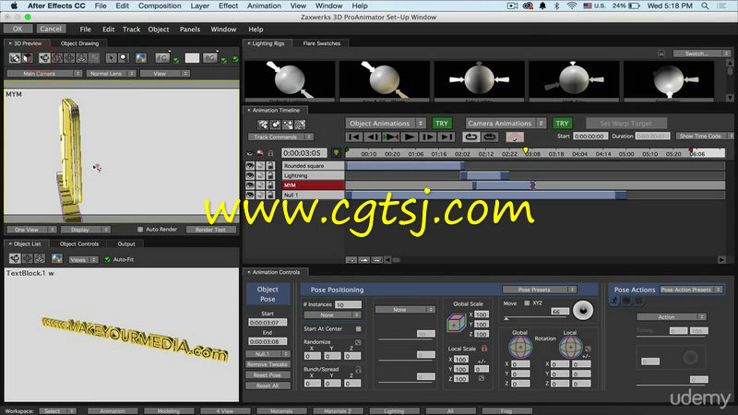
Task: Switch to the Flare Swatches tab
Action: pyautogui.click(x=321, y=43)
